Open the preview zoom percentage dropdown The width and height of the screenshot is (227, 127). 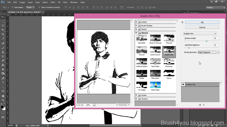[x=94, y=105]
